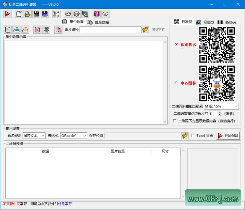
Task: Click the center icon QR code preview
Action: click(x=217, y=83)
